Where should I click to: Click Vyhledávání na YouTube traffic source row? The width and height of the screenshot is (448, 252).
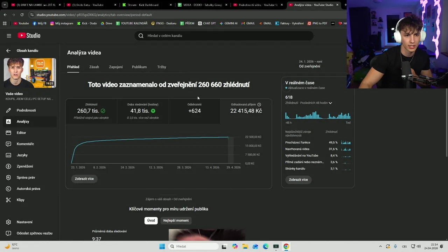click(x=318, y=155)
